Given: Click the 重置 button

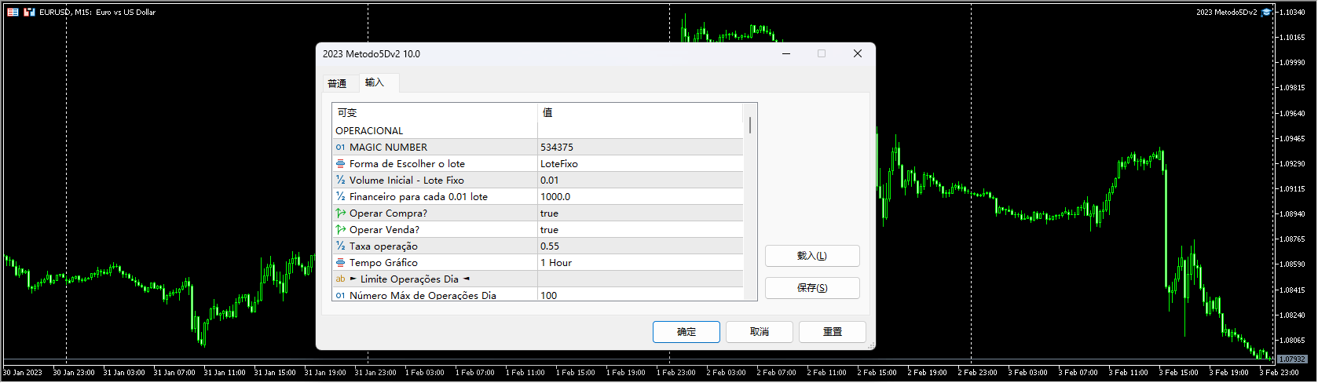Looking at the screenshot, I should (832, 332).
